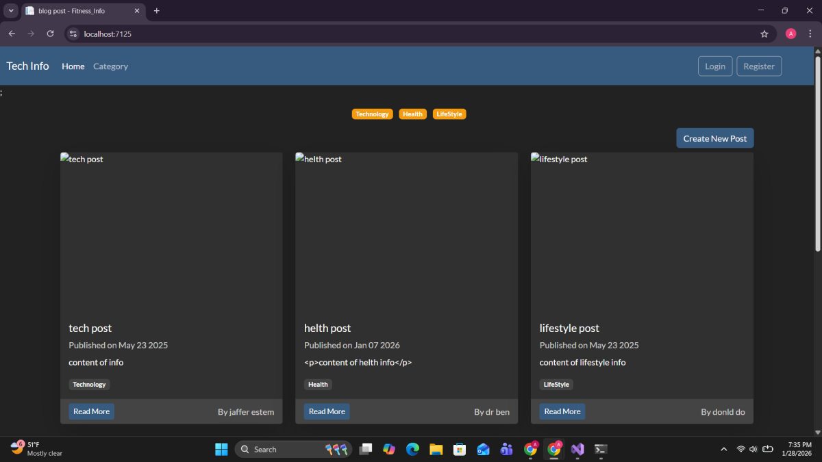Click the Chrome profile avatar icon
The image size is (822, 462).
point(790,34)
